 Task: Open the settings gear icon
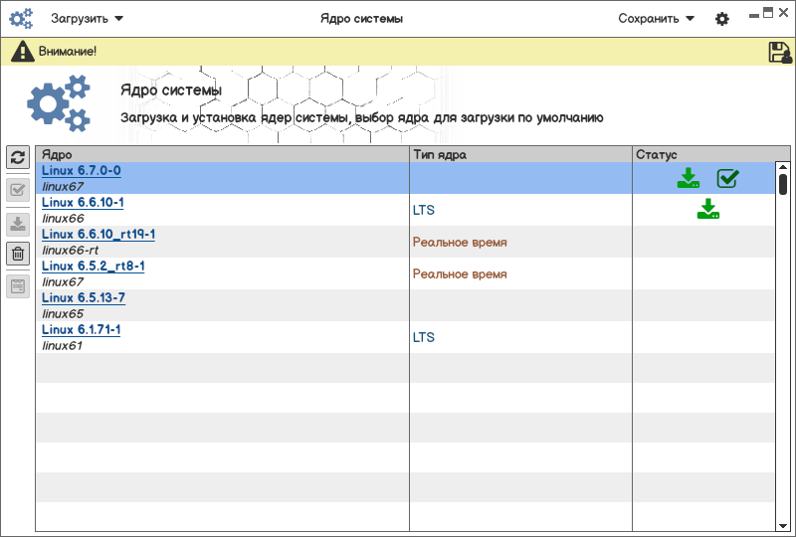(722, 19)
